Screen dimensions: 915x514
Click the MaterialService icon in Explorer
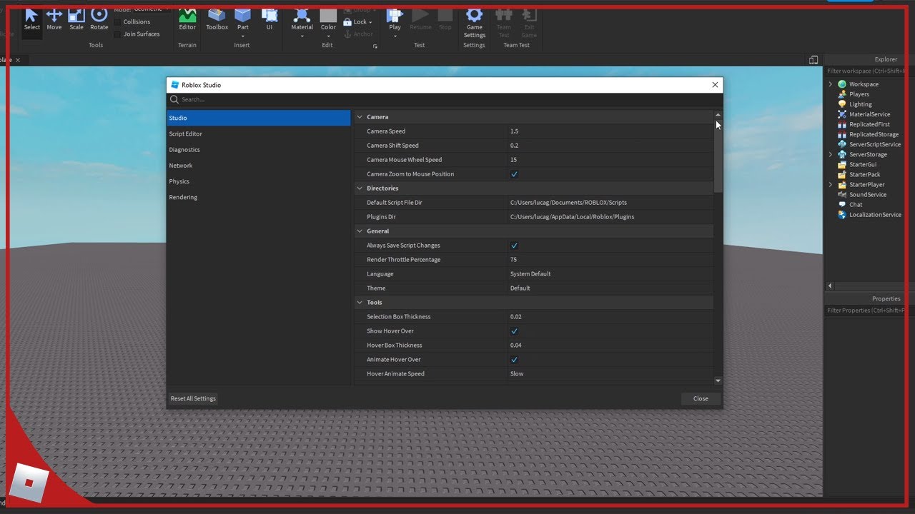tap(842, 114)
